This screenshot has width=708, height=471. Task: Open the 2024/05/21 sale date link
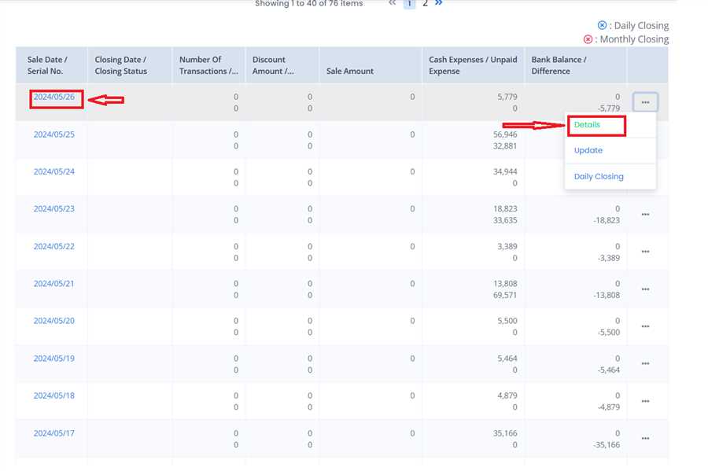click(x=53, y=283)
